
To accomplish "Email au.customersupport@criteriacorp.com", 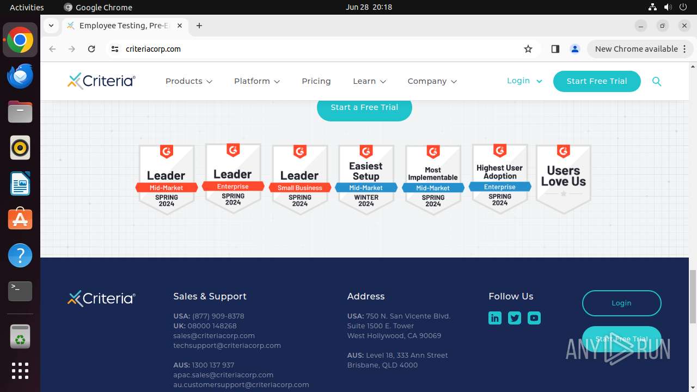I will click(241, 385).
